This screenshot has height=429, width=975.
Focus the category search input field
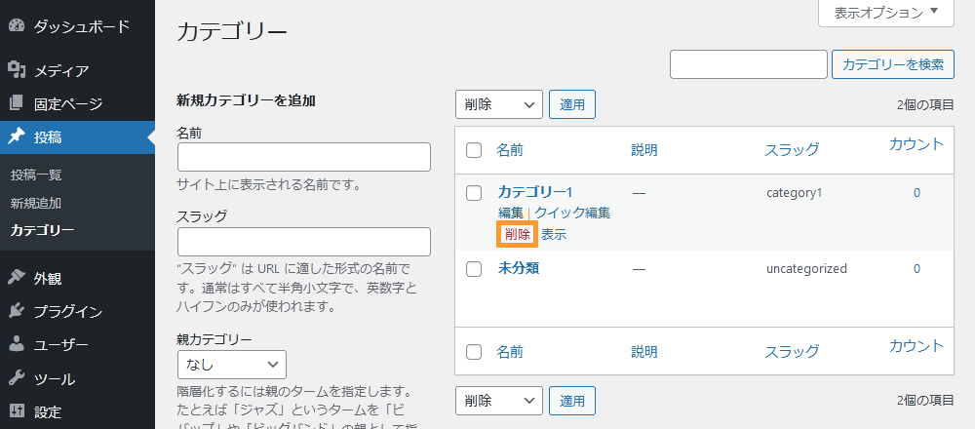(x=749, y=64)
